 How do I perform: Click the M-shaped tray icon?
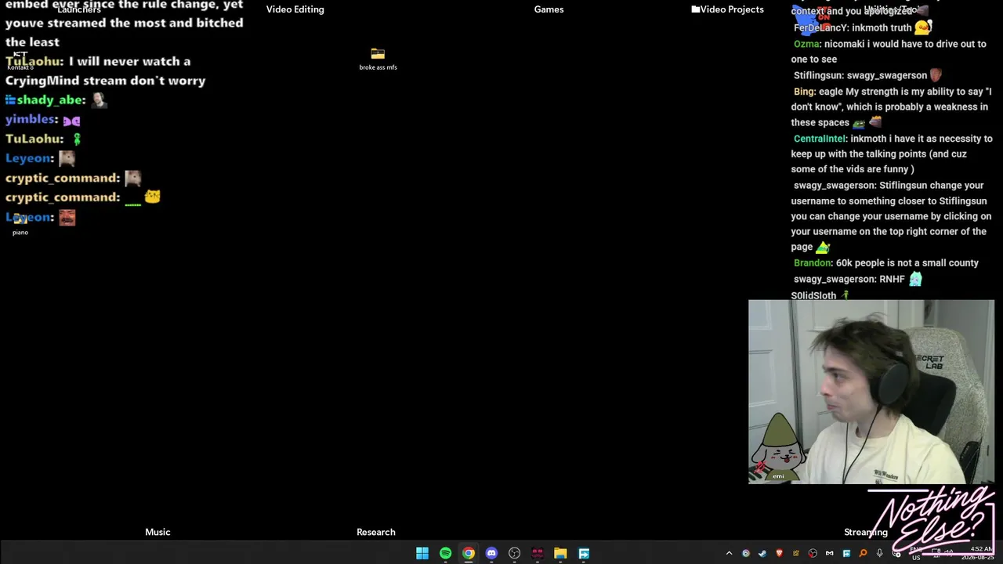point(829,554)
